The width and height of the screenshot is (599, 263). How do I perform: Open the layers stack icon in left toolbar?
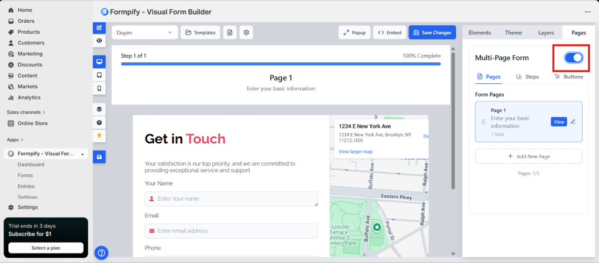point(99,109)
